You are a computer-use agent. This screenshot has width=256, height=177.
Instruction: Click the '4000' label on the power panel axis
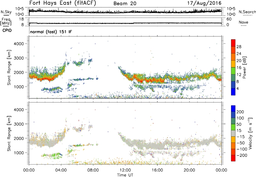tap(19, 44)
